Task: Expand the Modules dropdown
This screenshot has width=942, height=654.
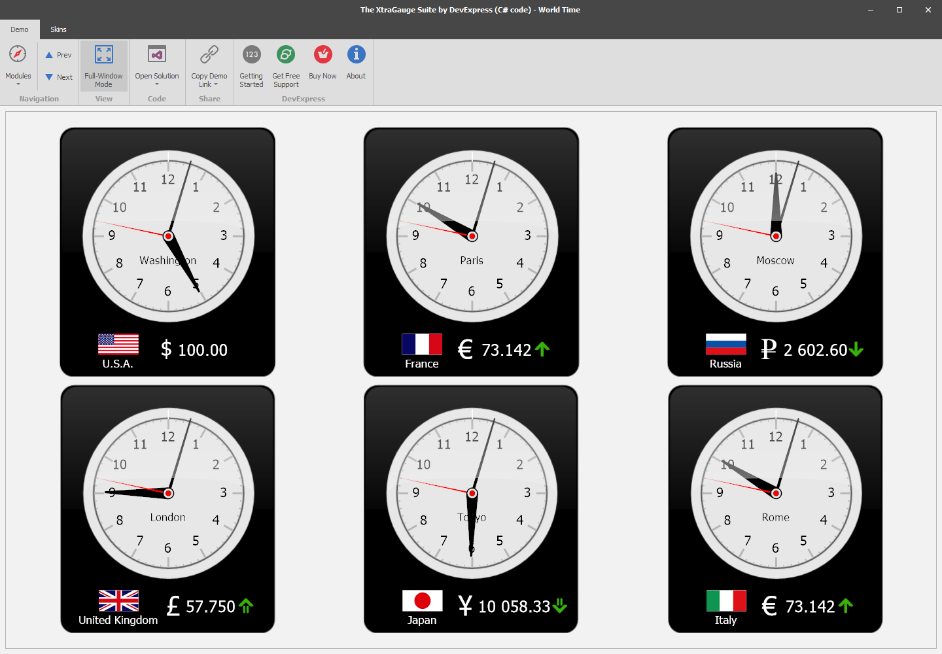Action: [x=18, y=84]
